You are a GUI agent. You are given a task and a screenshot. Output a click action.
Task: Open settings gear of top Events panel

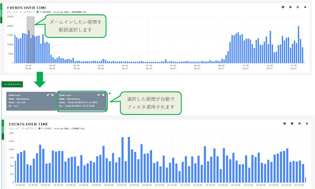(x=290, y=7)
